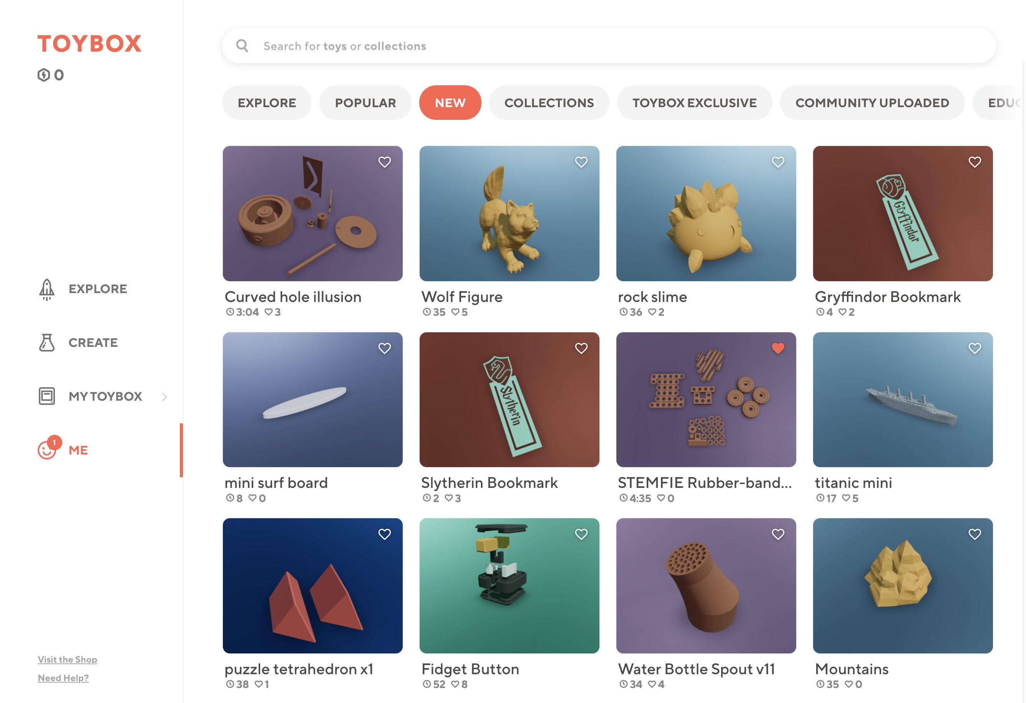The image size is (1026, 703).
Task: Open the Gryffindor Bookmark thumbnail
Action: 903,214
